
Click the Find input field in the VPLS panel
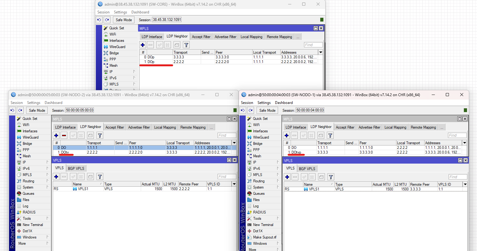(227, 176)
